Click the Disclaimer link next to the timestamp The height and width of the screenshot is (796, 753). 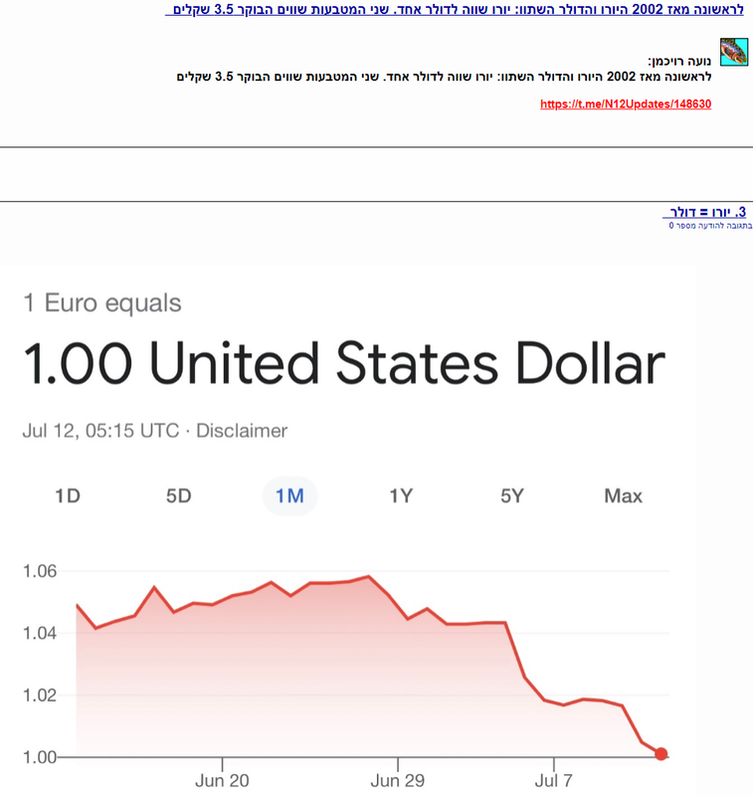pos(242,431)
